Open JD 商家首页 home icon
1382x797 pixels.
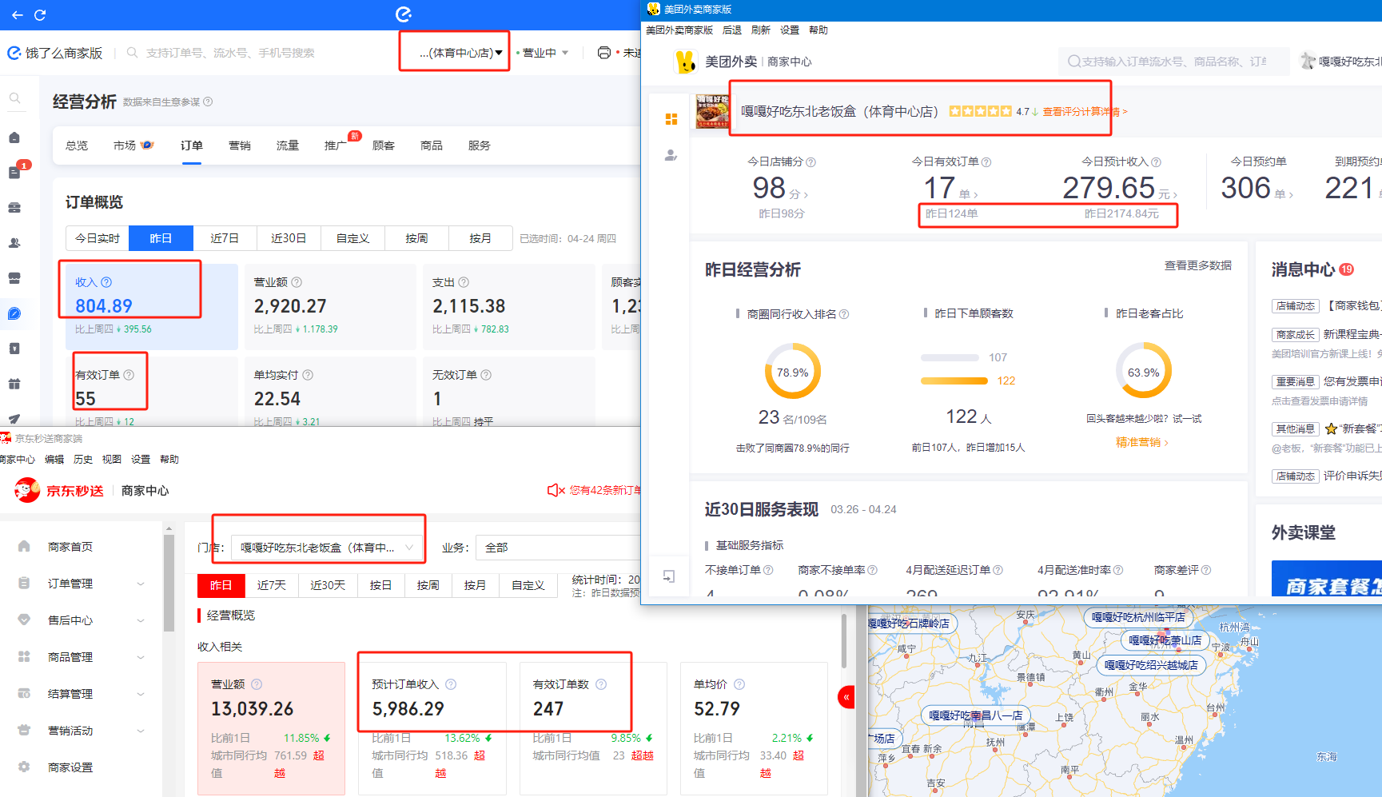click(x=24, y=547)
